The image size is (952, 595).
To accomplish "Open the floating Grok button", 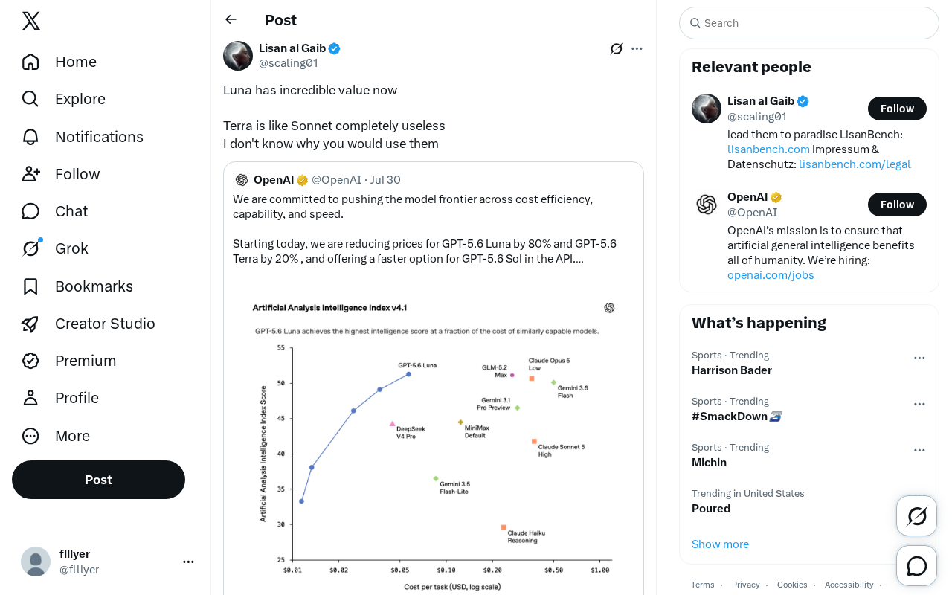I will 916,515.
